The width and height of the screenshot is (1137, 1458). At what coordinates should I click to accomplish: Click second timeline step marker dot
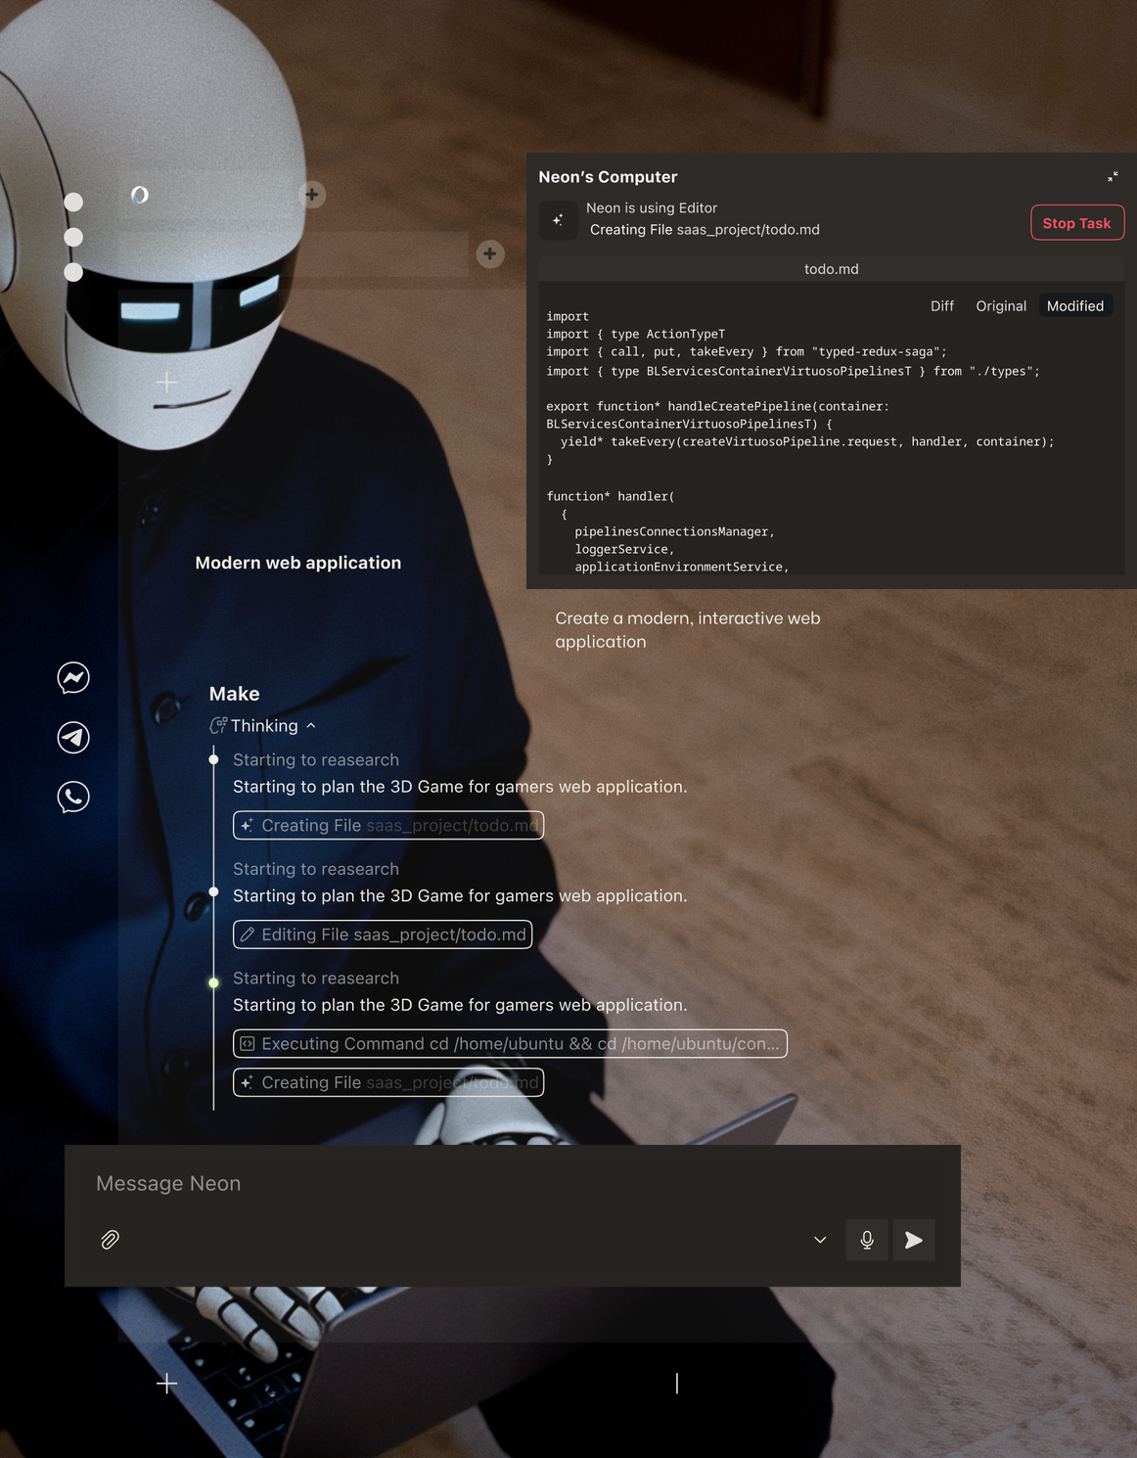pyautogui.click(x=213, y=891)
